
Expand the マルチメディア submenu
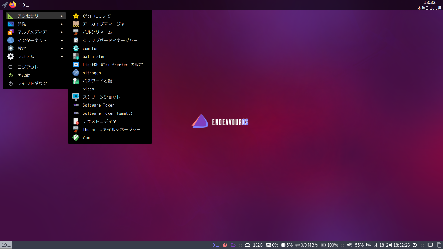36,32
